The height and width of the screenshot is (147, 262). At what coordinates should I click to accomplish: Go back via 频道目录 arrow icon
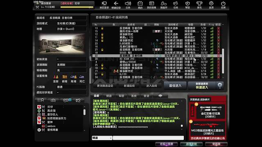[116, 5]
